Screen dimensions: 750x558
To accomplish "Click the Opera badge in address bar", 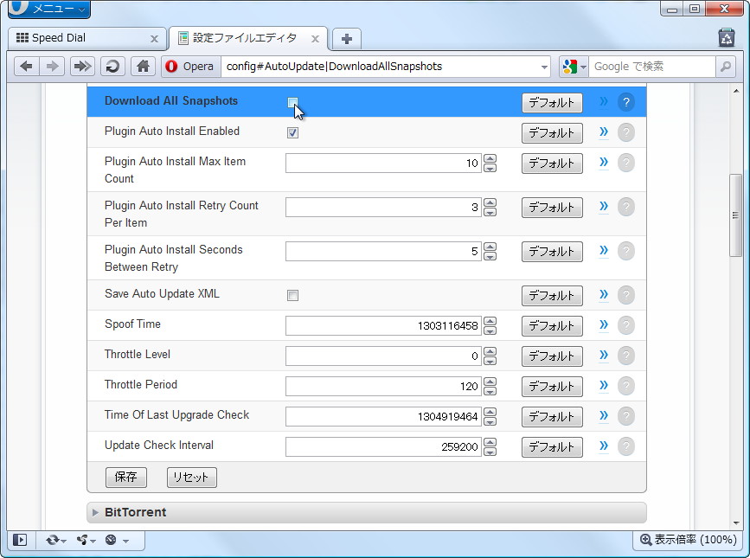I will point(191,66).
